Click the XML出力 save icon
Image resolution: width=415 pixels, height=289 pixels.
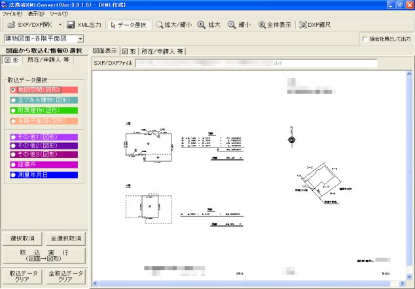click(71, 25)
